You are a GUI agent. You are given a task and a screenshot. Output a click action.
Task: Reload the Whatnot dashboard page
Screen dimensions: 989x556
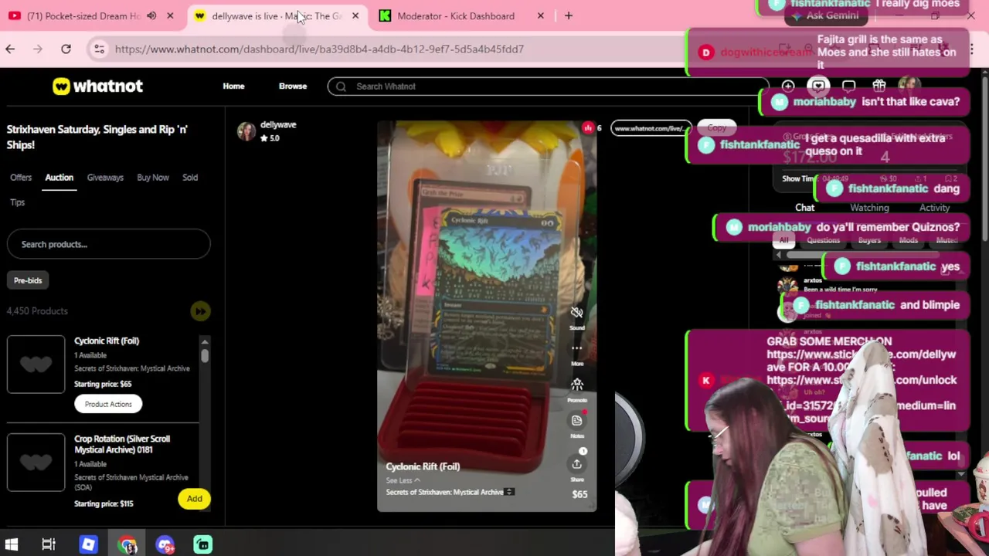click(66, 49)
